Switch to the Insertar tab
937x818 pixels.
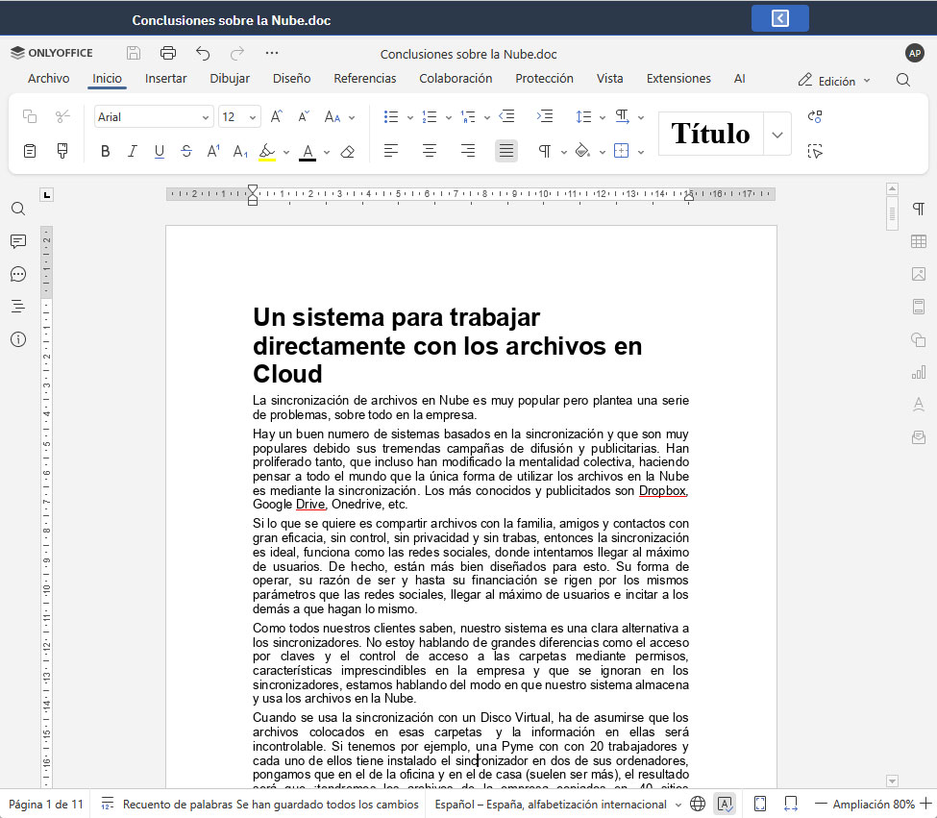[165, 78]
